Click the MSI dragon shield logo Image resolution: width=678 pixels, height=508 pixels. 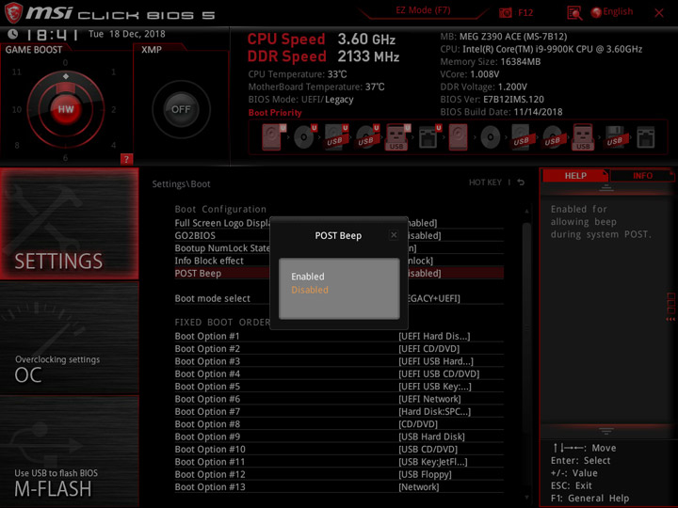click(13, 12)
